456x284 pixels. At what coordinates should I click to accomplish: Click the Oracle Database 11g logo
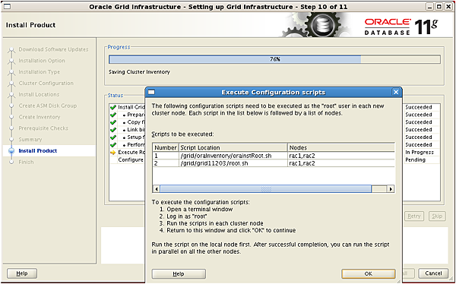[401, 27]
